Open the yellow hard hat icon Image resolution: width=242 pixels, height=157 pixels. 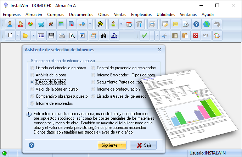point(100,24)
